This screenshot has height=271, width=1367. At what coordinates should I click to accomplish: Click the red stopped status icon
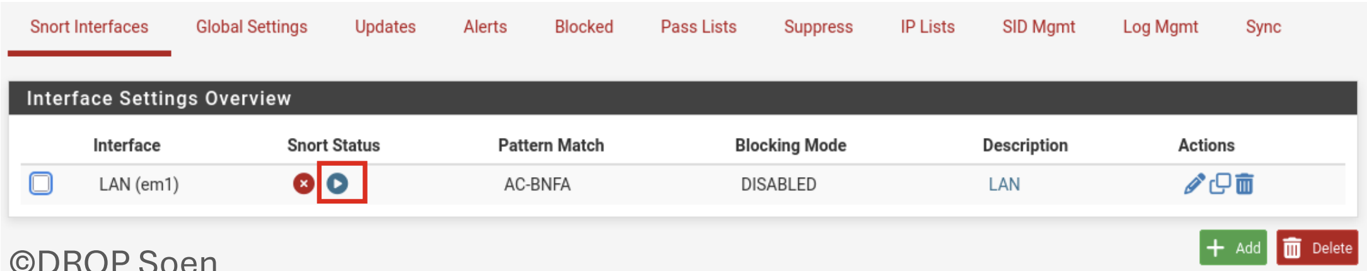(303, 183)
